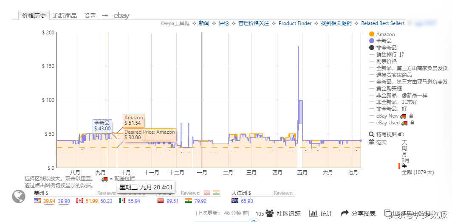Click the Mexico flag icon
This screenshot has height=222, width=452.
[122, 201]
